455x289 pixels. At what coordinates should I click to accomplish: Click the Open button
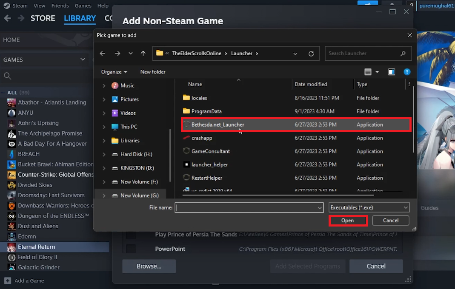(x=348, y=220)
